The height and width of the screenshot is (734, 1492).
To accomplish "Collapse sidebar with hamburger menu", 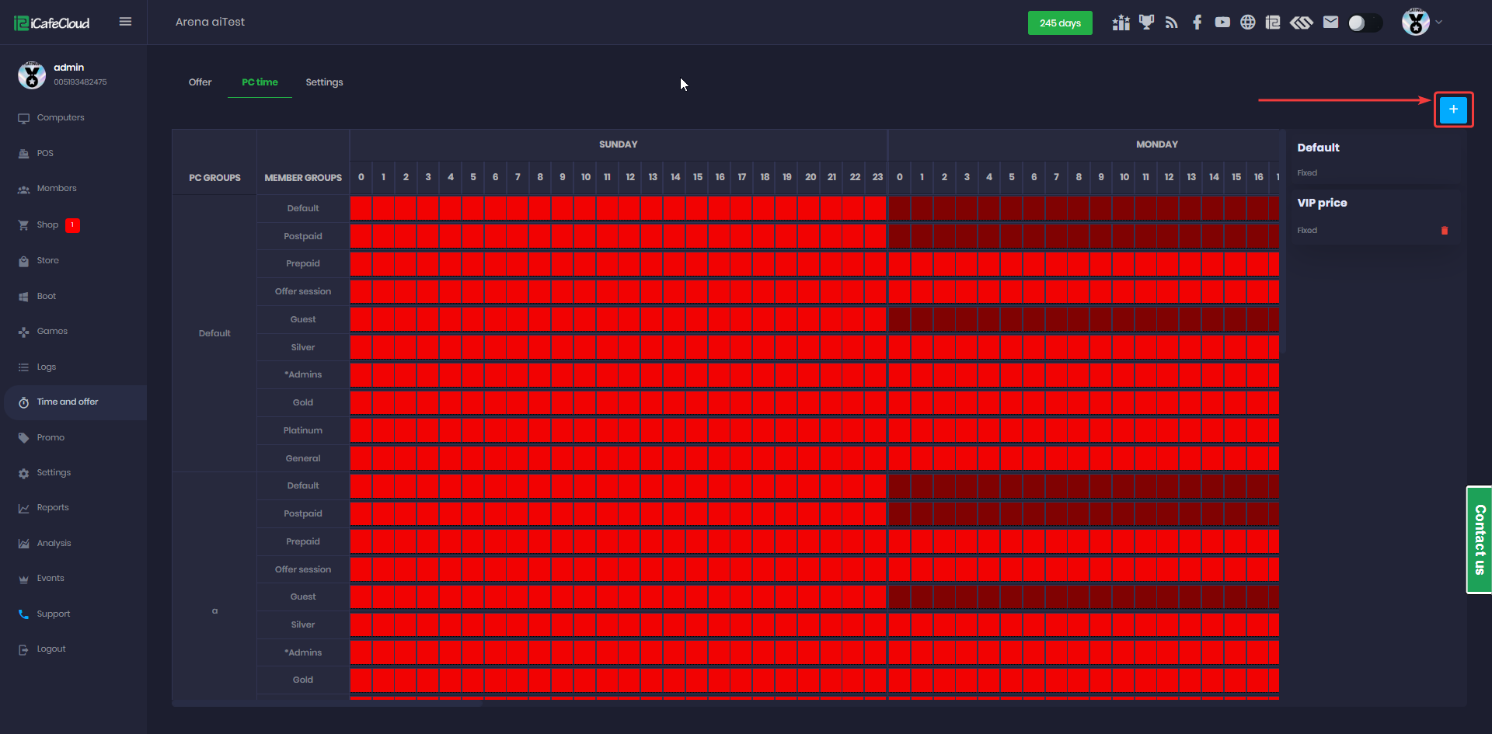I will click(125, 22).
